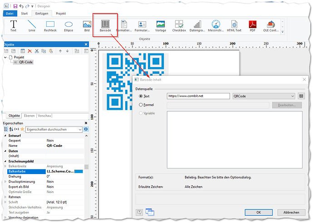Viewport: 313px width, 223px height.
Task: Cut the selected object with scissors
Action: pyautogui.click(x=37, y=51)
